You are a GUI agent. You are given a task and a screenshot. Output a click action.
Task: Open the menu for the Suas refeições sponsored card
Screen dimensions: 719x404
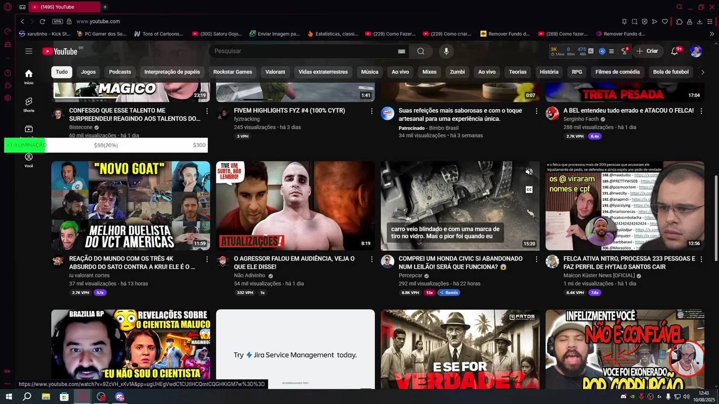coord(536,112)
